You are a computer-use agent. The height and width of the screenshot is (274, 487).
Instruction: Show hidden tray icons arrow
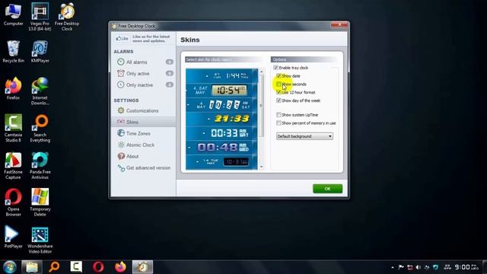coord(393,267)
